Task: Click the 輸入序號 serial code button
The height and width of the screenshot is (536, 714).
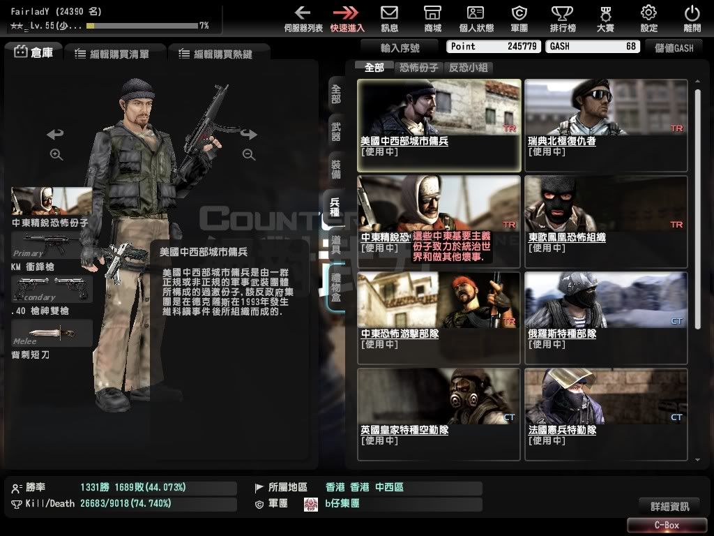Action: pos(400,47)
